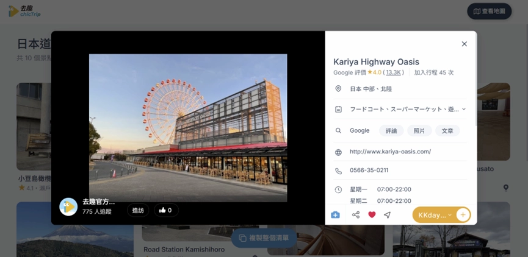Image resolution: width=528 pixels, height=257 pixels.
Task: Click the navigation arrow icon
Action: click(x=387, y=215)
